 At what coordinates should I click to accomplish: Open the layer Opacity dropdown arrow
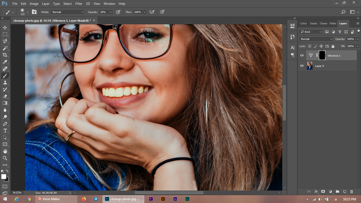tap(358, 39)
